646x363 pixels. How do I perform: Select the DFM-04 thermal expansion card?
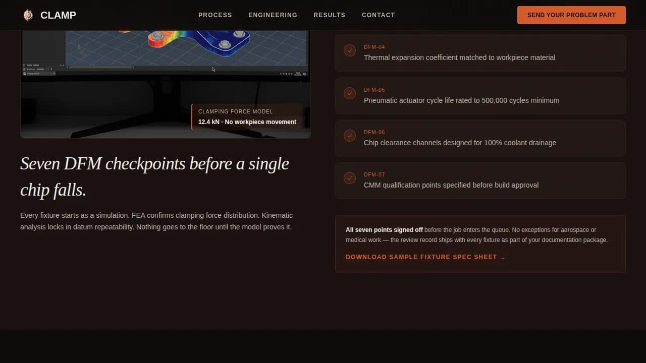point(479,52)
